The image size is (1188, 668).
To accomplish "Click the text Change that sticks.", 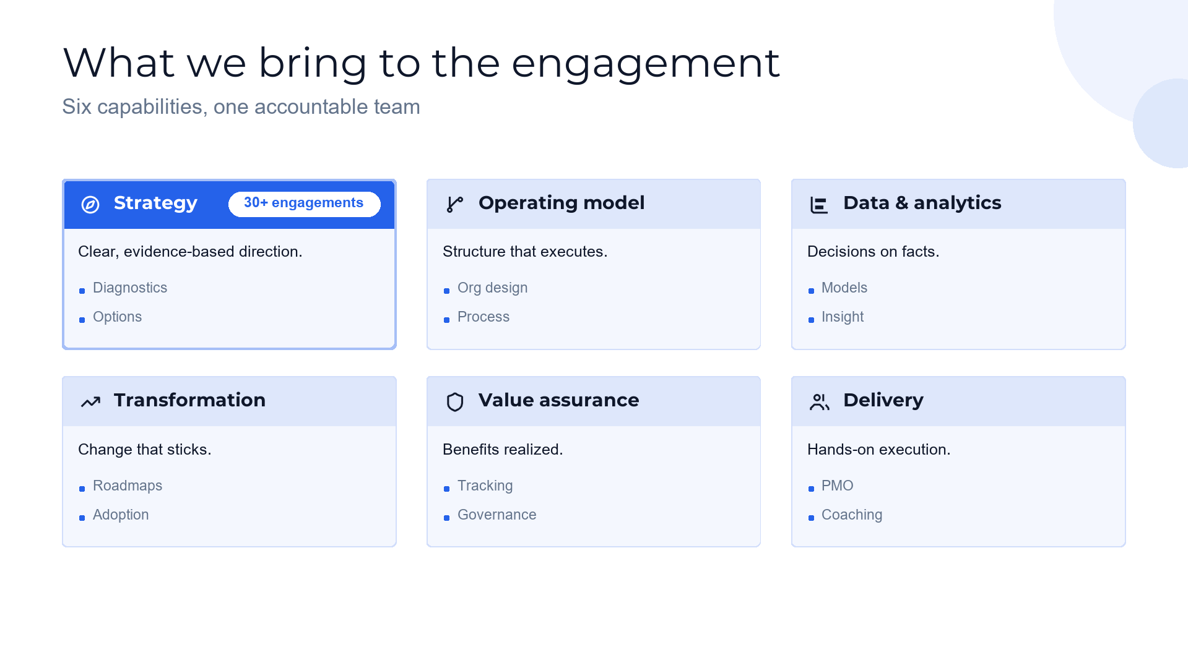I will (145, 450).
